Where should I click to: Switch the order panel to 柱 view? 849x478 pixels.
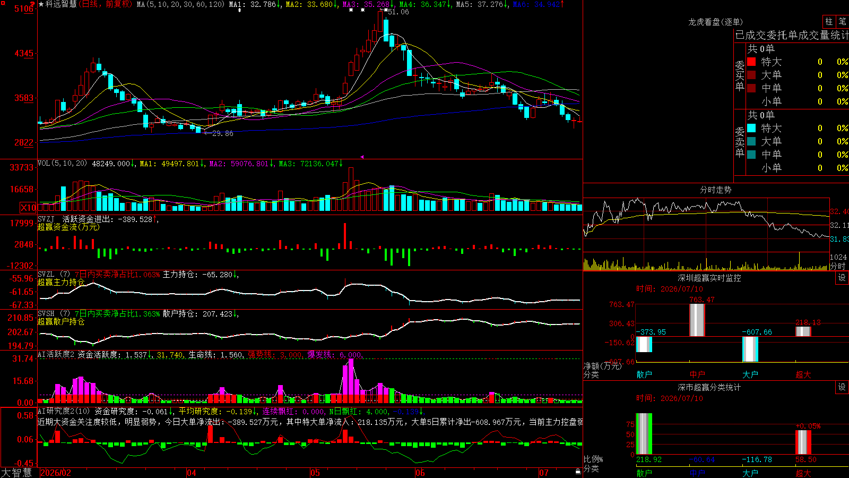[x=829, y=22]
